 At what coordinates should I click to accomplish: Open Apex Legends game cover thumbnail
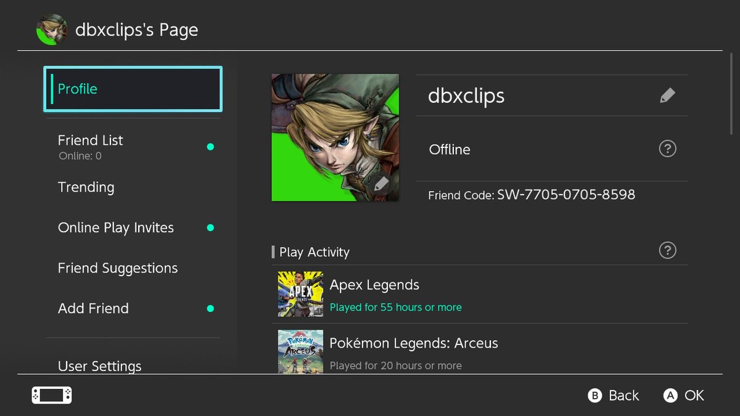300,294
